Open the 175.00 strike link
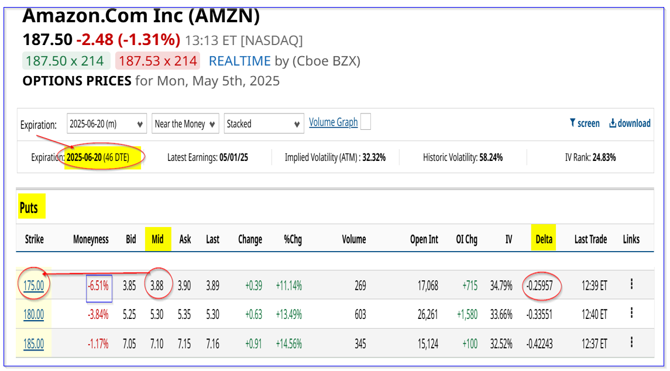Image resolution: width=670 pixels, height=371 pixels. [x=34, y=286]
